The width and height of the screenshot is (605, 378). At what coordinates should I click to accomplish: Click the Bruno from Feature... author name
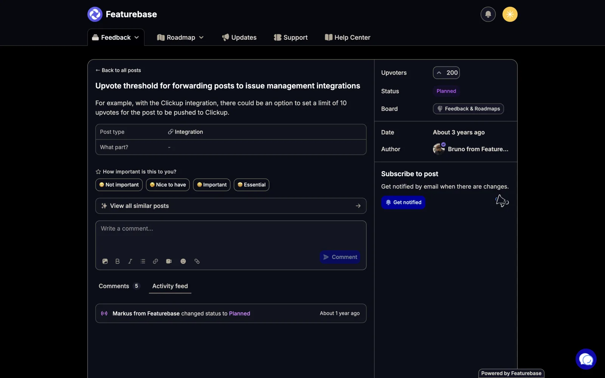pyautogui.click(x=478, y=149)
